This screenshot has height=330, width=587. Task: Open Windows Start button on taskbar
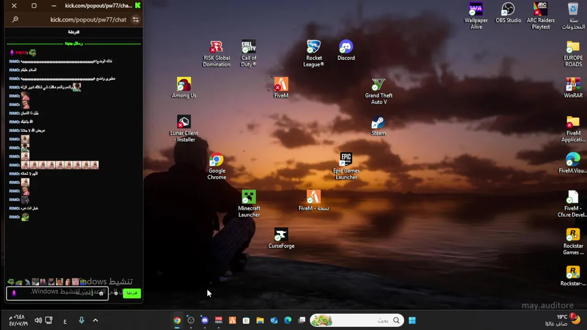pyautogui.click(x=412, y=320)
